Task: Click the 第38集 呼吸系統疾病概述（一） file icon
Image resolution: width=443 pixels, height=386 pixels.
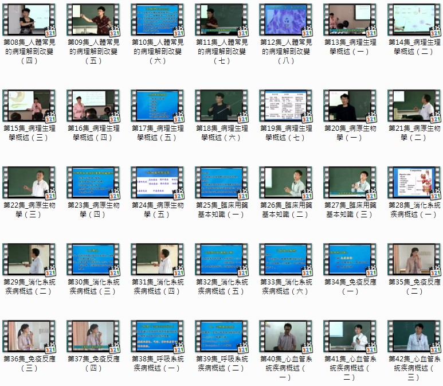Action: tap(157, 337)
